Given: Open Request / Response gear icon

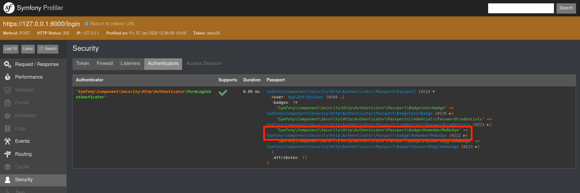Looking at the screenshot, I should tap(8, 64).
